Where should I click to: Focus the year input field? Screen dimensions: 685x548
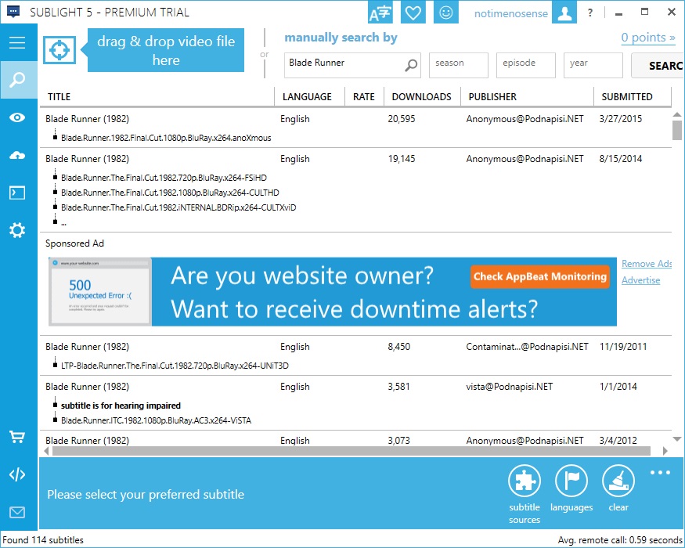(x=593, y=65)
